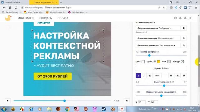200x112 pixels.
Task: Click Yandex Browser taskbar icon
Action: click(122, 109)
